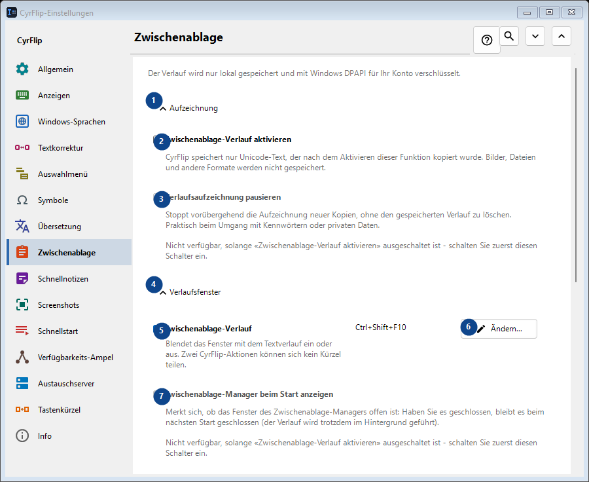589x482 pixels.
Task: Open Textkorrektur via its swap icon
Action: tap(22, 148)
